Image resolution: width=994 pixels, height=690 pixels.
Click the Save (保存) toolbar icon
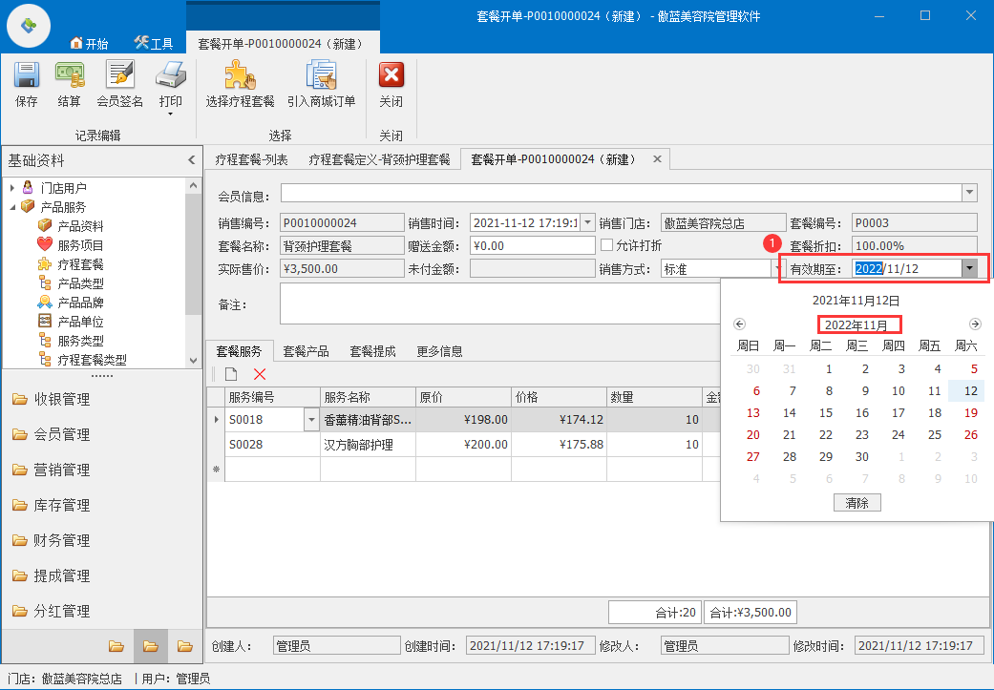(27, 76)
